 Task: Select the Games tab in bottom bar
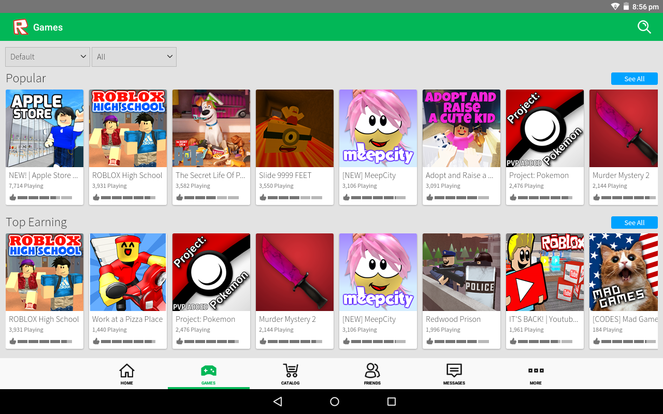(208, 374)
